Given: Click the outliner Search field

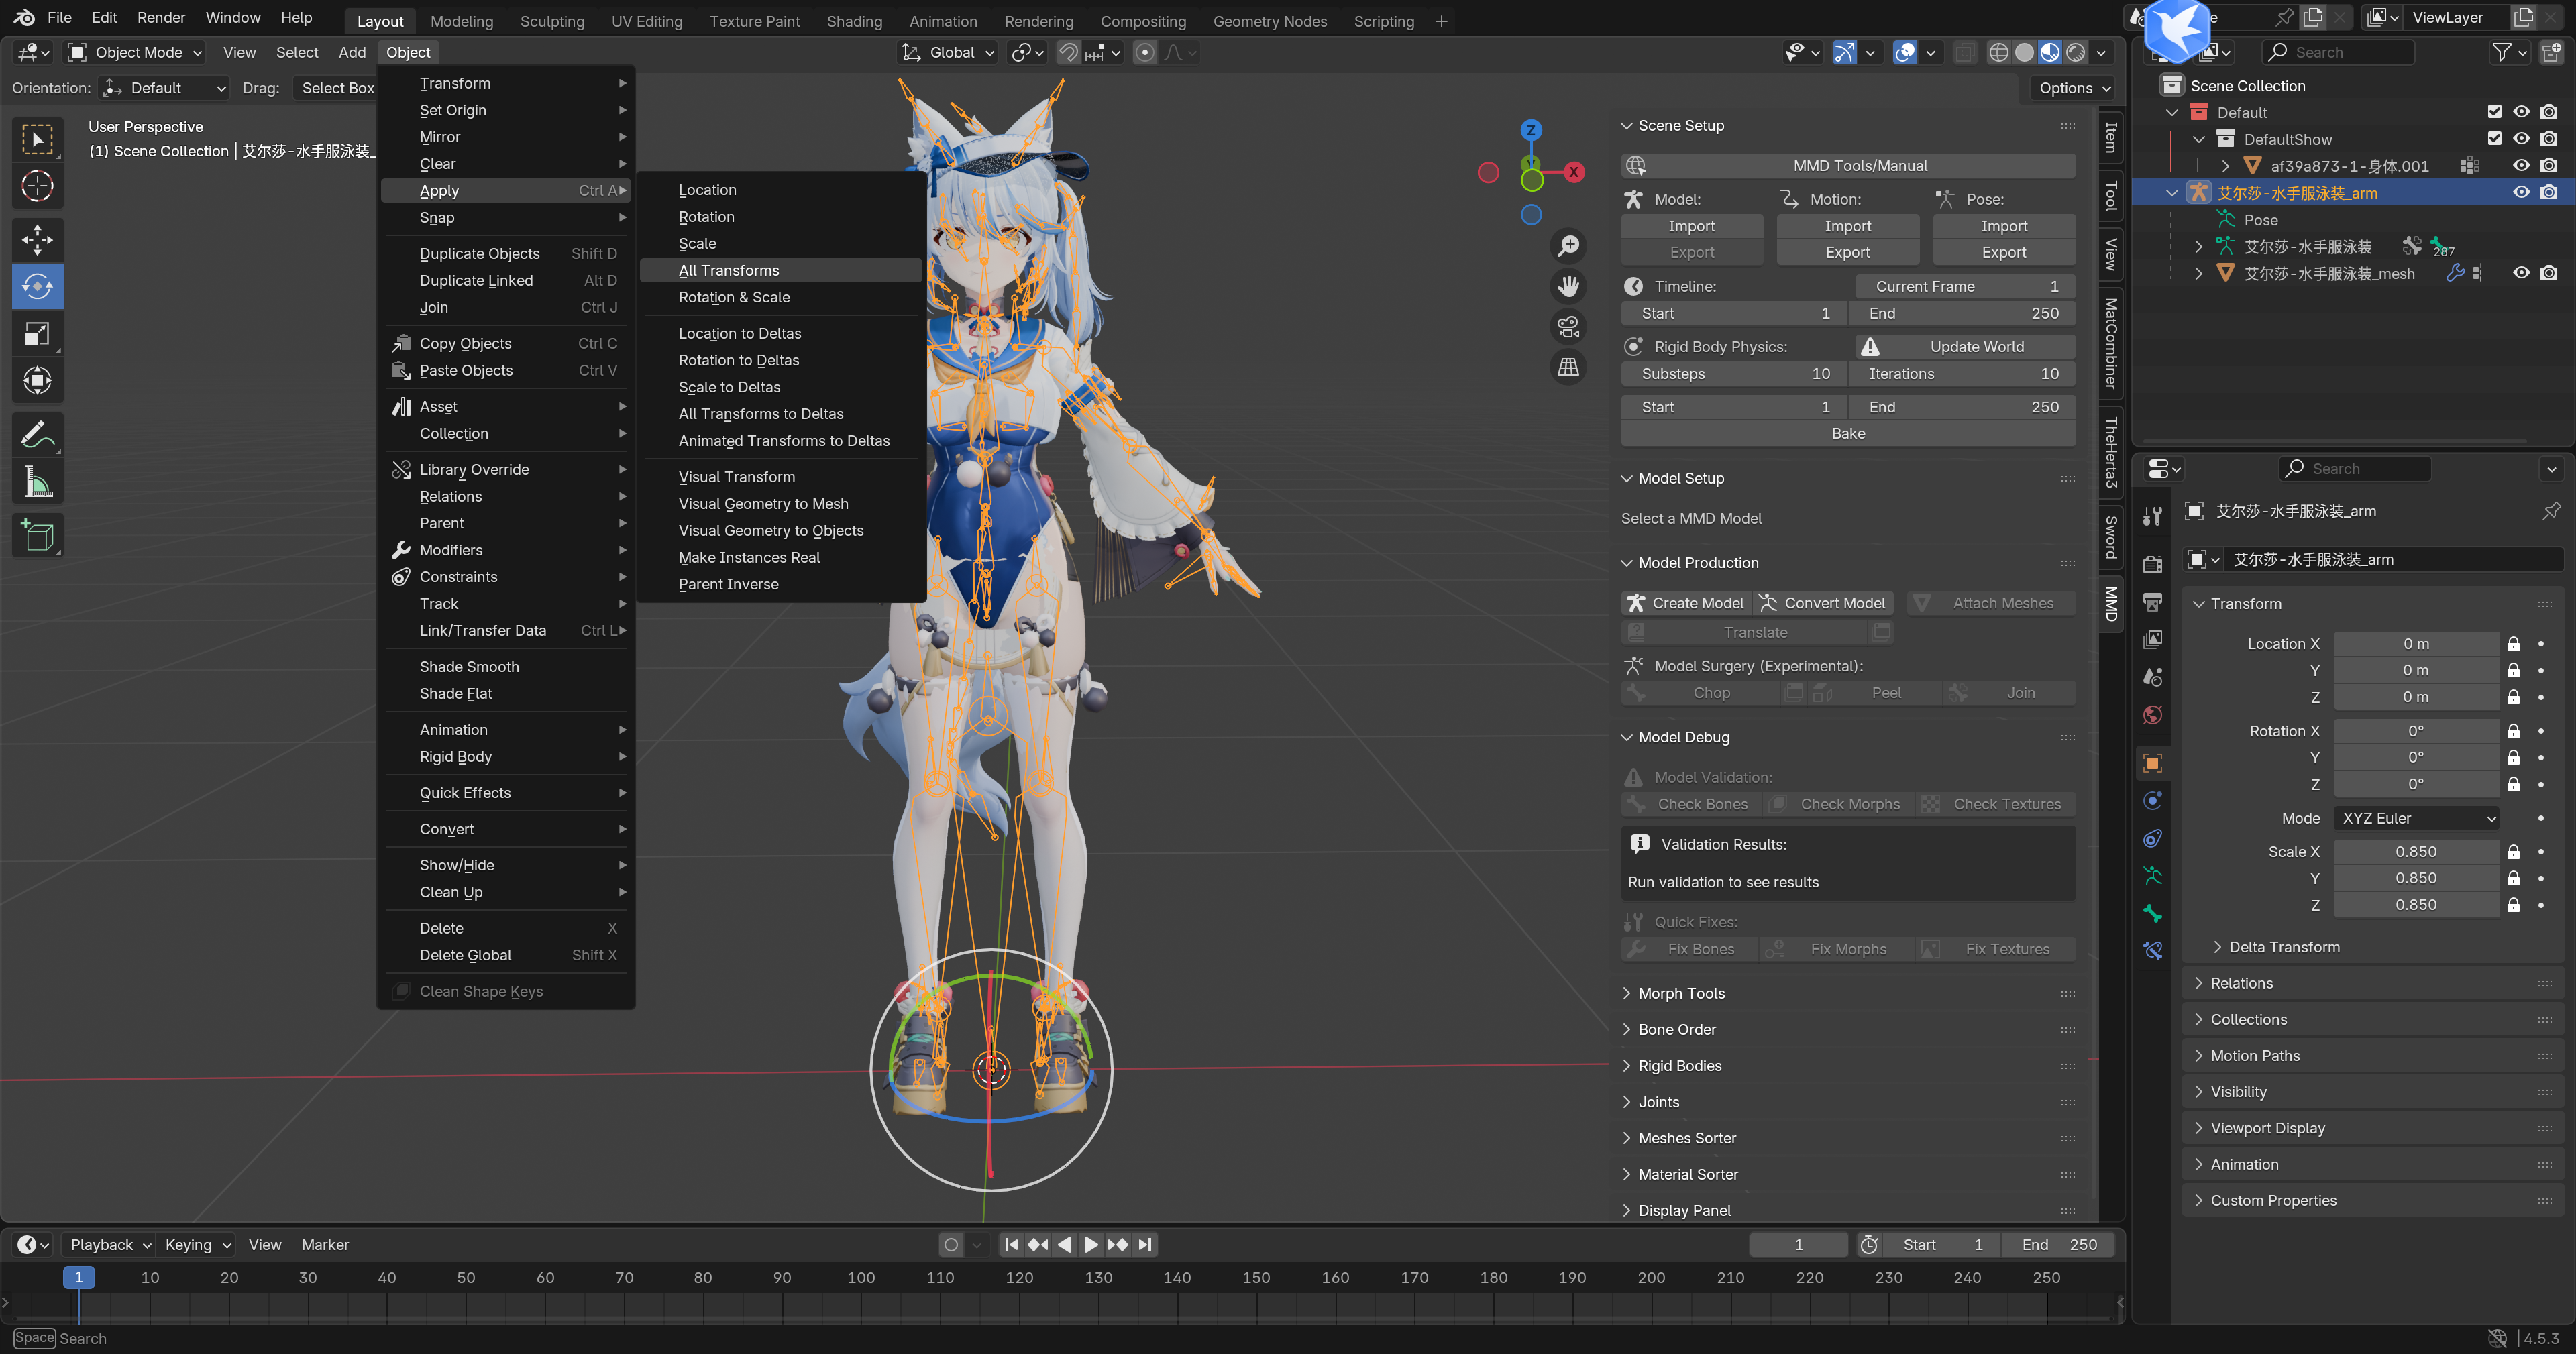Looking at the screenshot, I should (x=2337, y=52).
